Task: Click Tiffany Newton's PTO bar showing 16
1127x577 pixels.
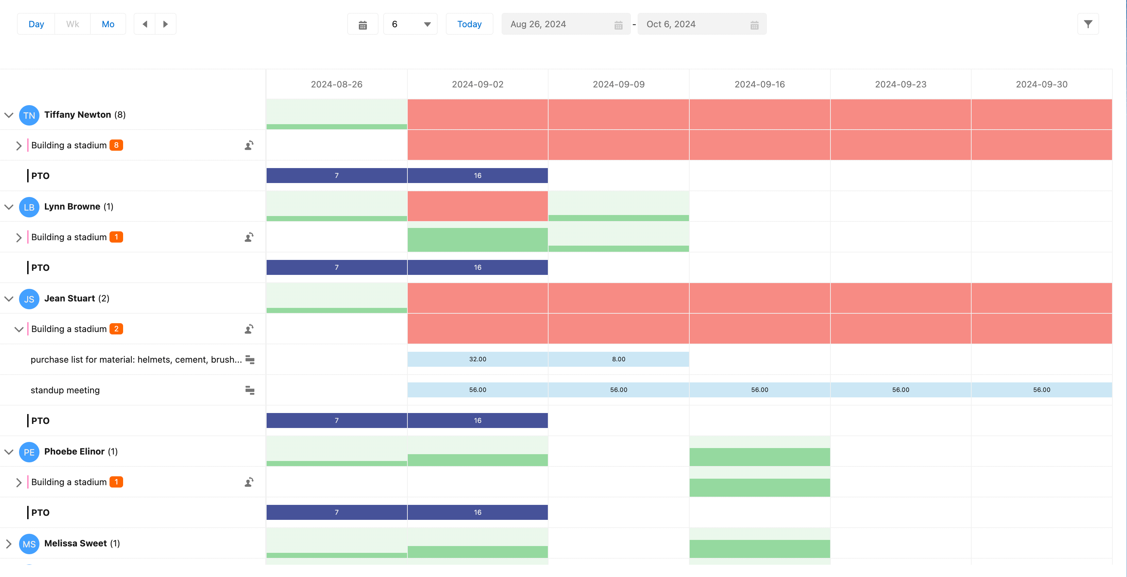Action: [478, 176]
